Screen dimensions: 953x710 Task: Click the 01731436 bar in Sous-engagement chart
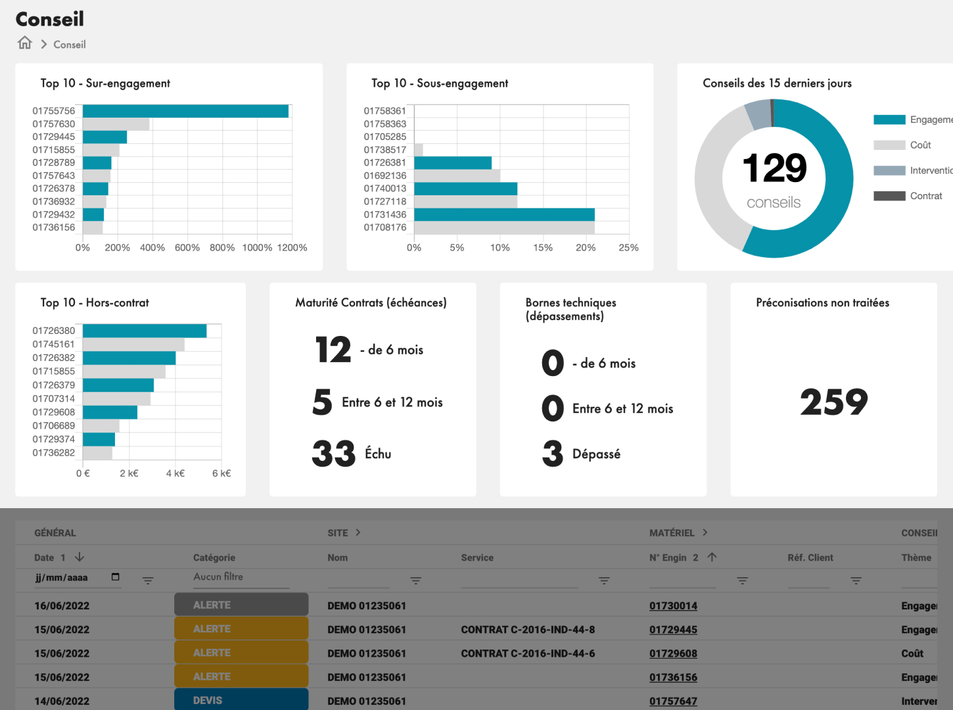(x=504, y=214)
